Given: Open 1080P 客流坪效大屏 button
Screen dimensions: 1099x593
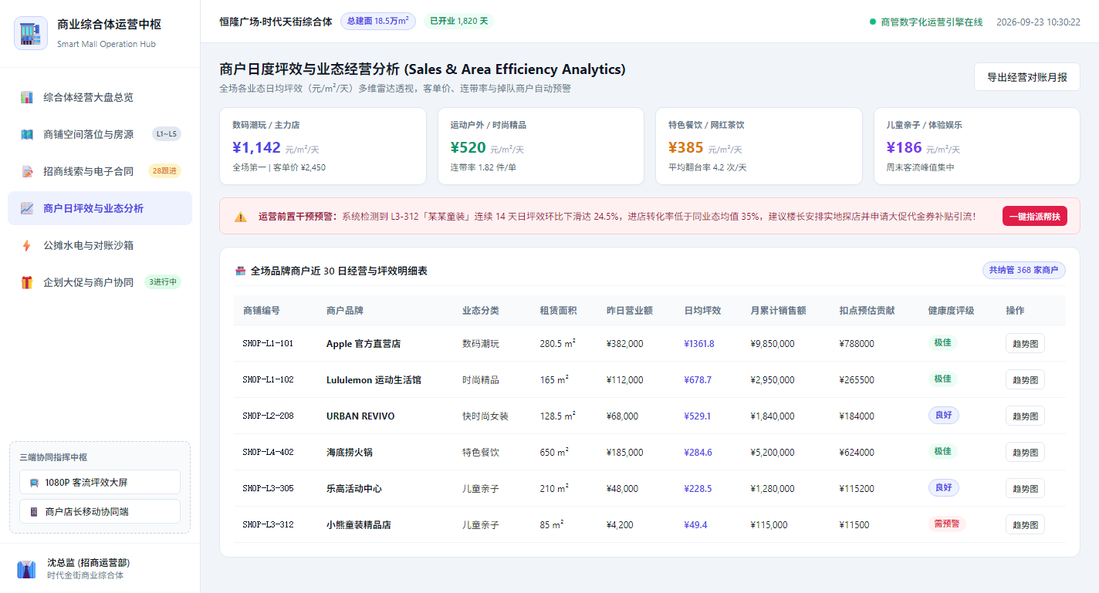Looking at the screenshot, I should 100,483.
